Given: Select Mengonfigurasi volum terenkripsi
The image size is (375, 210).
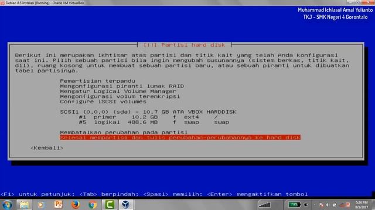Looking at the screenshot, I should pos(120,96).
